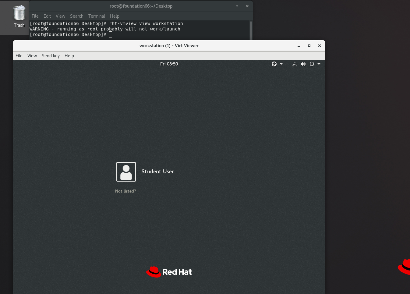Click the 'rht-vmview view workstation' command text
Viewport: 410px width, 294px height.
(146, 23)
